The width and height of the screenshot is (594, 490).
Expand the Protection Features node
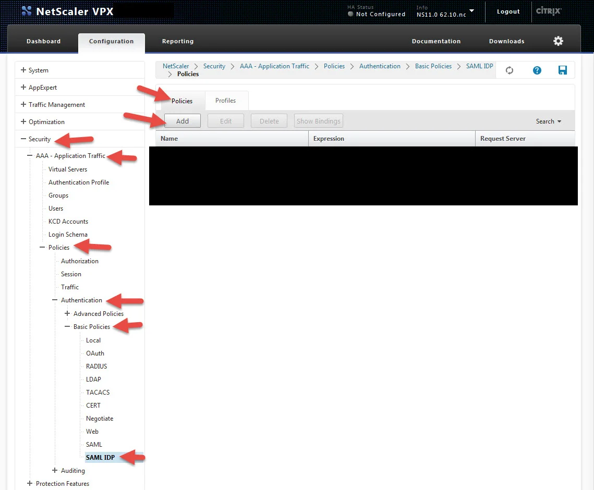[x=30, y=484]
